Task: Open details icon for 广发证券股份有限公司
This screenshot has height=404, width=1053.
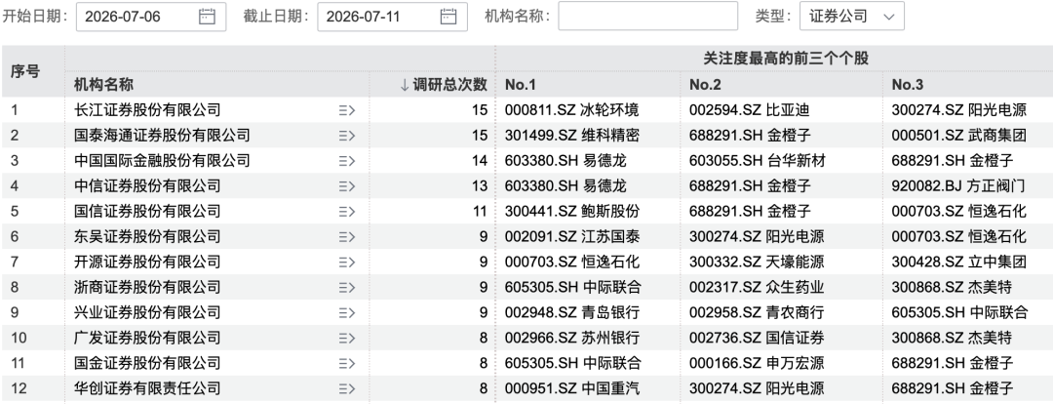Action: point(346,338)
